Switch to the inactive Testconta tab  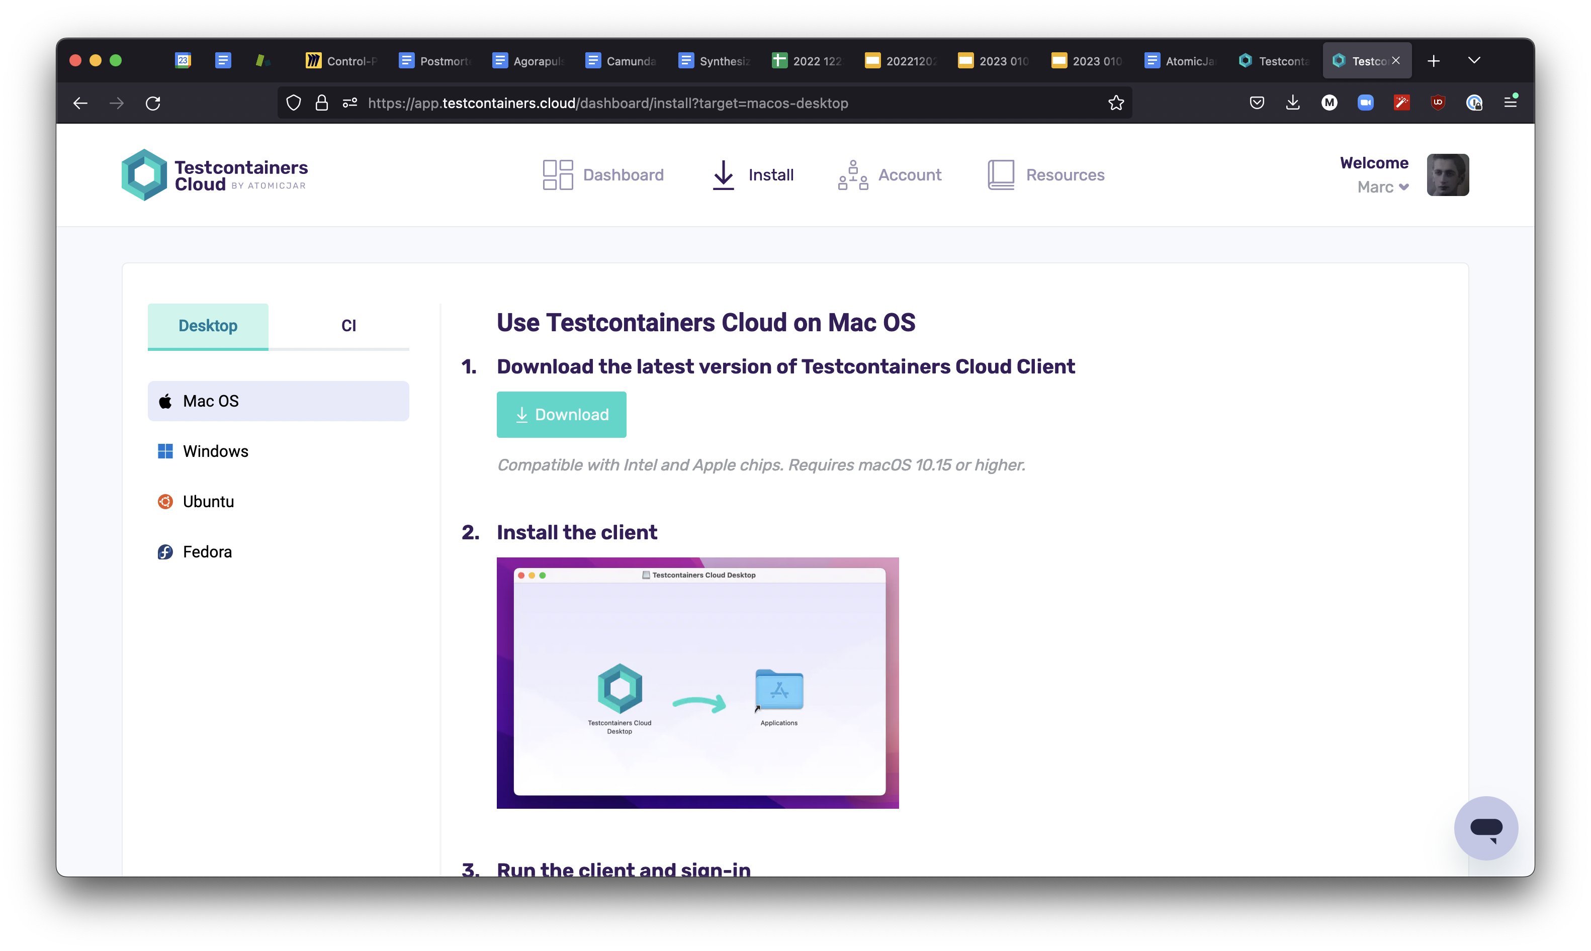[1274, 61]
